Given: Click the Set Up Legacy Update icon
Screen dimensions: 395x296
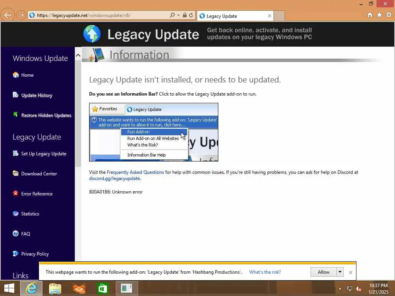Looking at the screenshot, I should coord(15,153).
